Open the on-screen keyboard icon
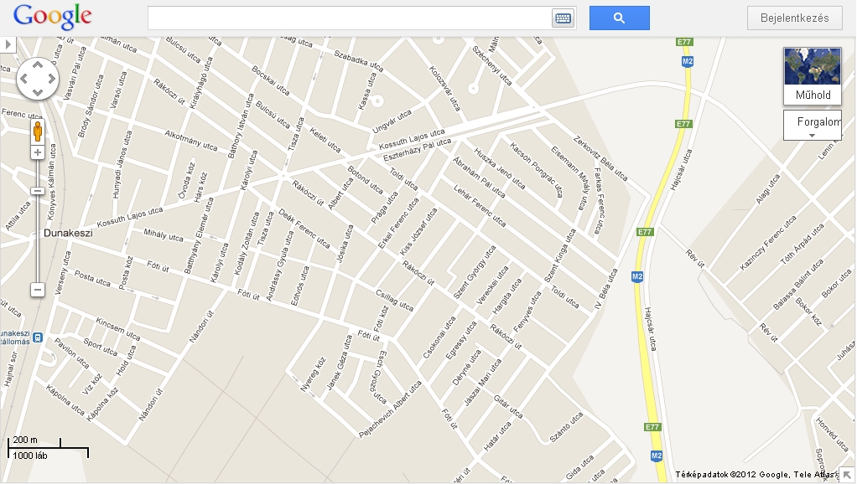Viewport: 857px width, 484px height. coord(563,18)
